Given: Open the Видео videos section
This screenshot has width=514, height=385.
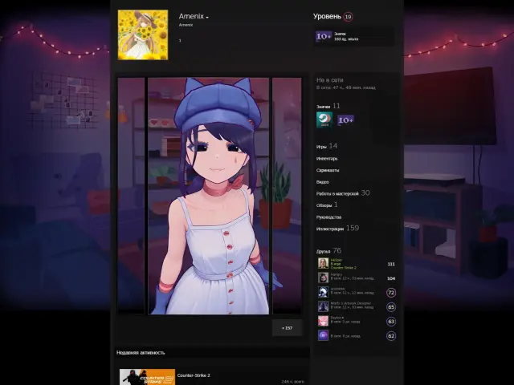Looking at the screenshot, I should (x=323, y=182).
